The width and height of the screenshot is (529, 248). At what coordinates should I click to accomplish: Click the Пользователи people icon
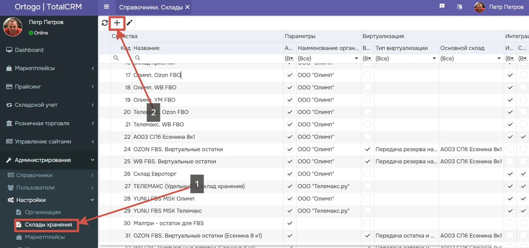(11, 187)
